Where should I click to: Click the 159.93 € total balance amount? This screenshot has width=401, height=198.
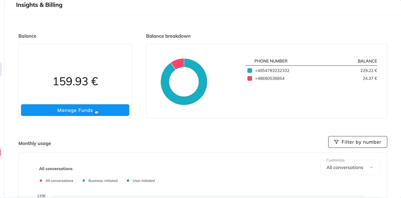click(75, 81)
